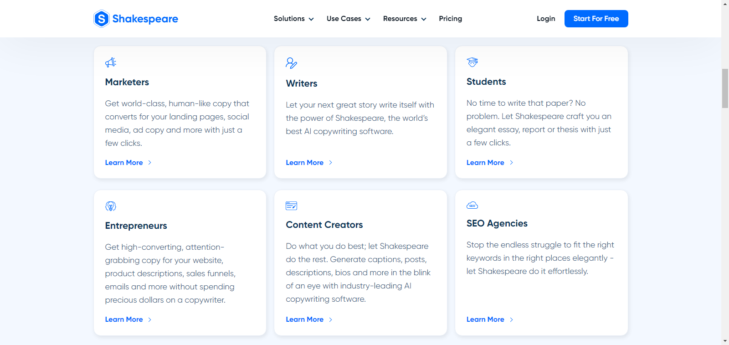Click the arrow next to Writers Learn More
This screenshot has width=729, height=345.
click(330, 163)
